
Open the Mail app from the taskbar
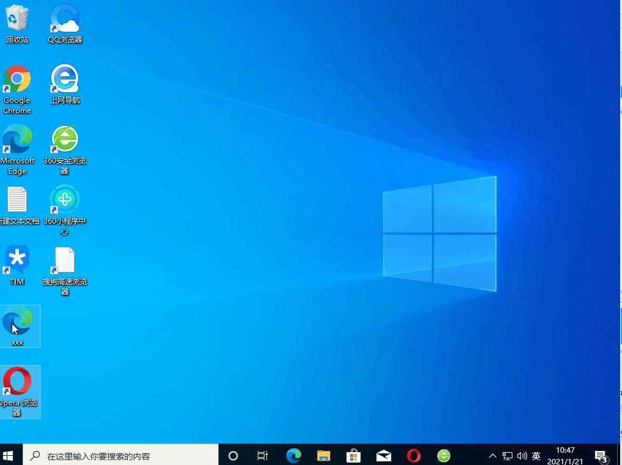[x=383, y=455]
